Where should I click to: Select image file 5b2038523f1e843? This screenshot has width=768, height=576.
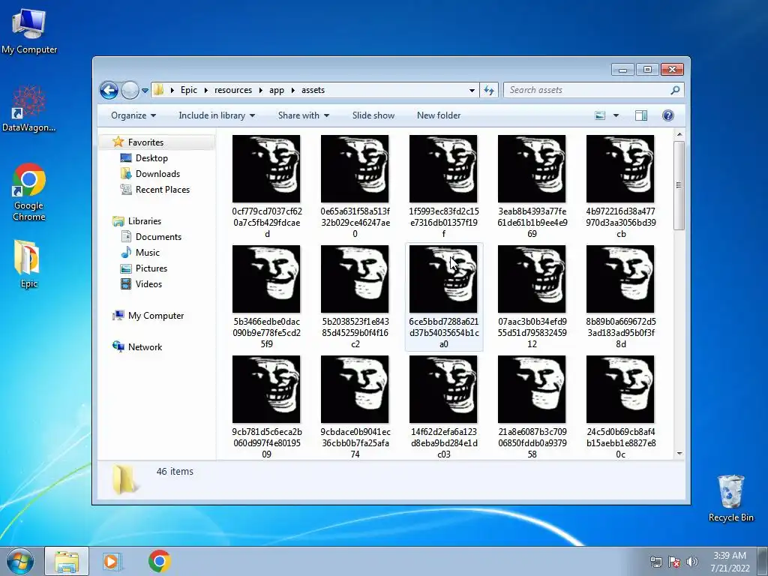coord(355,297)
